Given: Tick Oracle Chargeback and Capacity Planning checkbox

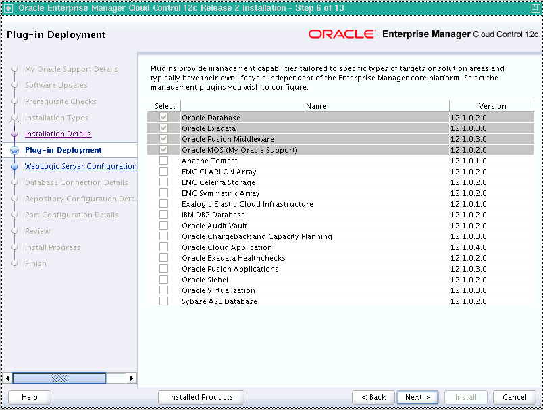Looking at the screenshot, I should (164, 236).
